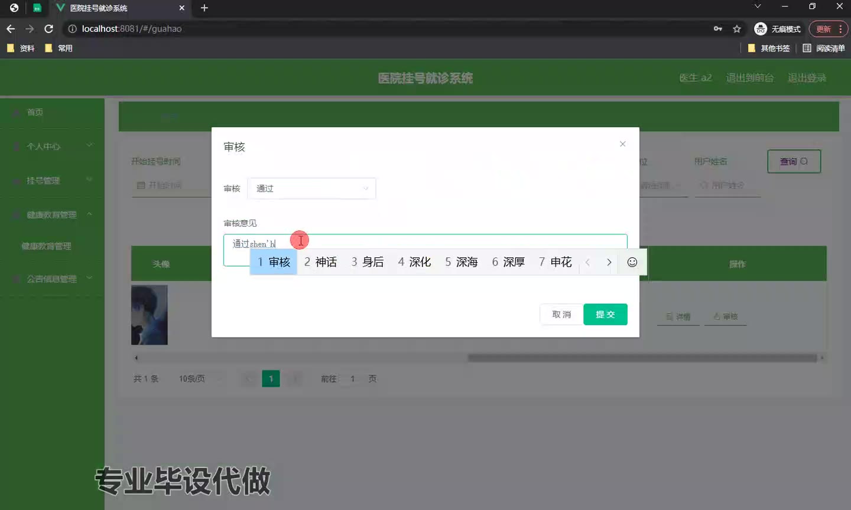Open the 10条/页 page size dropdown
Screen dimensions: 851x510
tap(201, 379)
